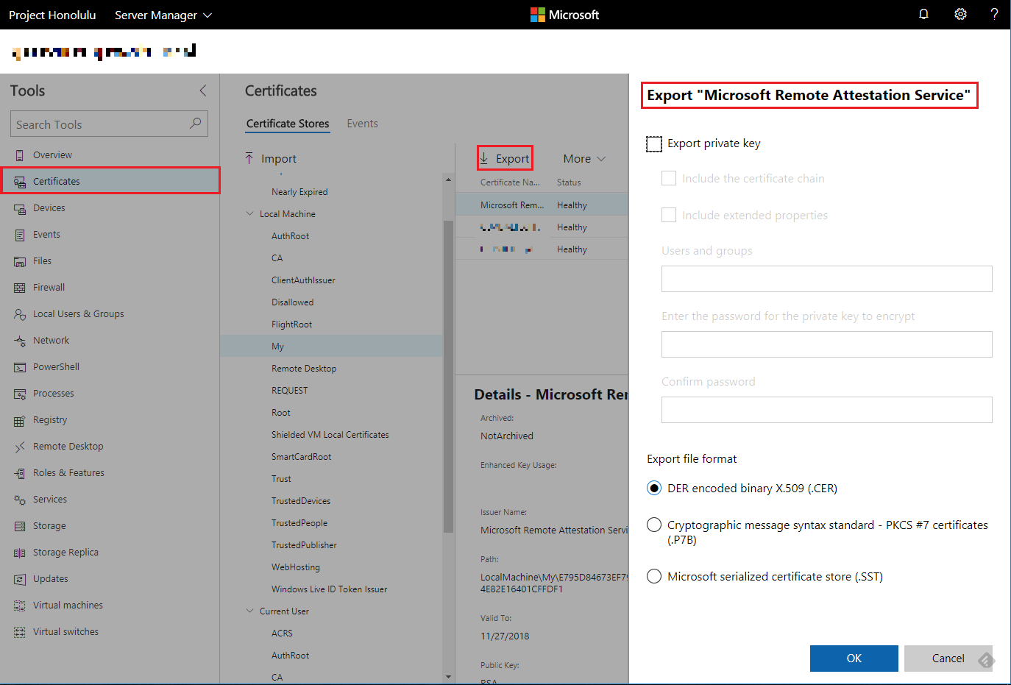Click the scrollbar down arrow of store tree

448,677
